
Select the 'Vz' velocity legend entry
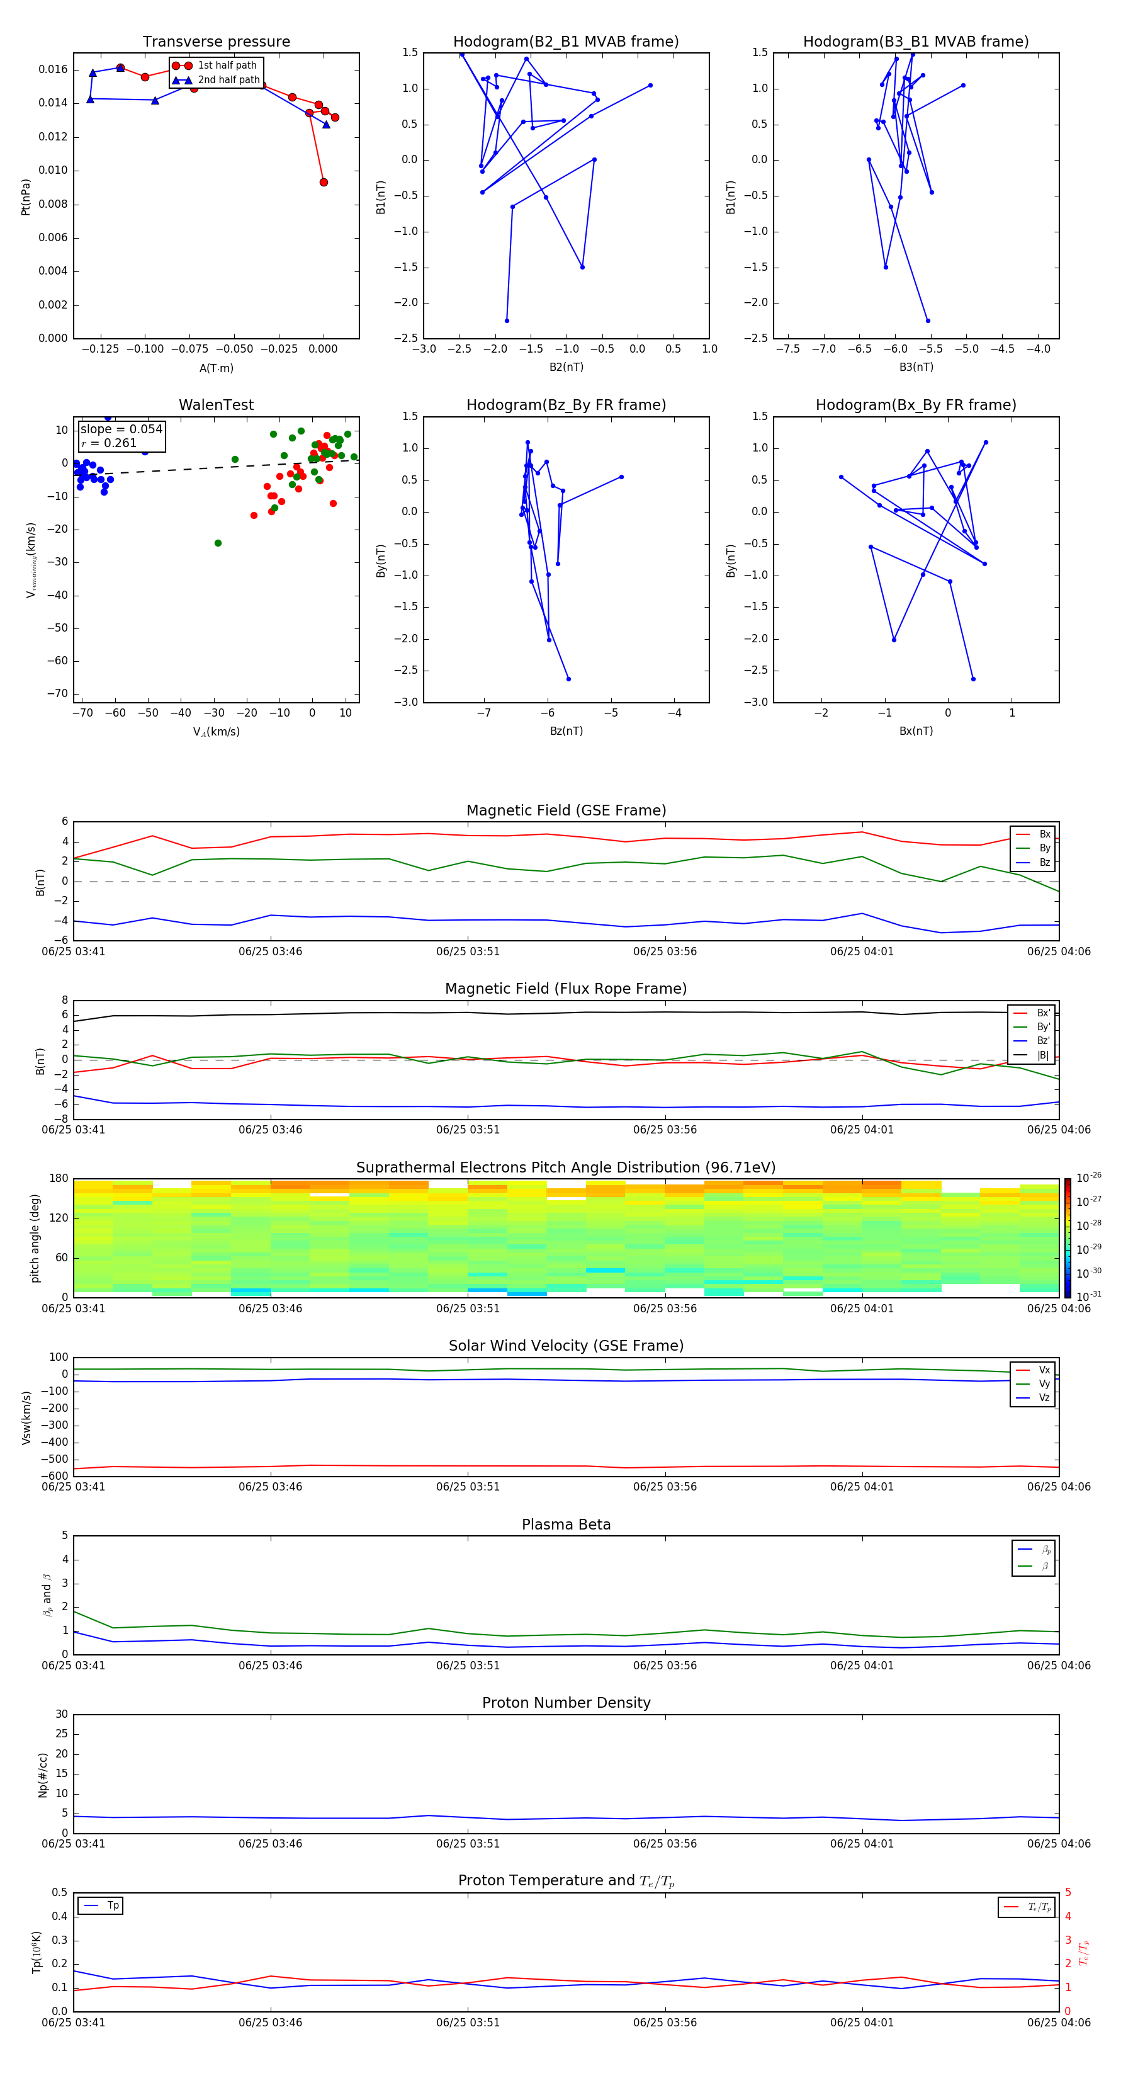click(x=1033, y=1398)
